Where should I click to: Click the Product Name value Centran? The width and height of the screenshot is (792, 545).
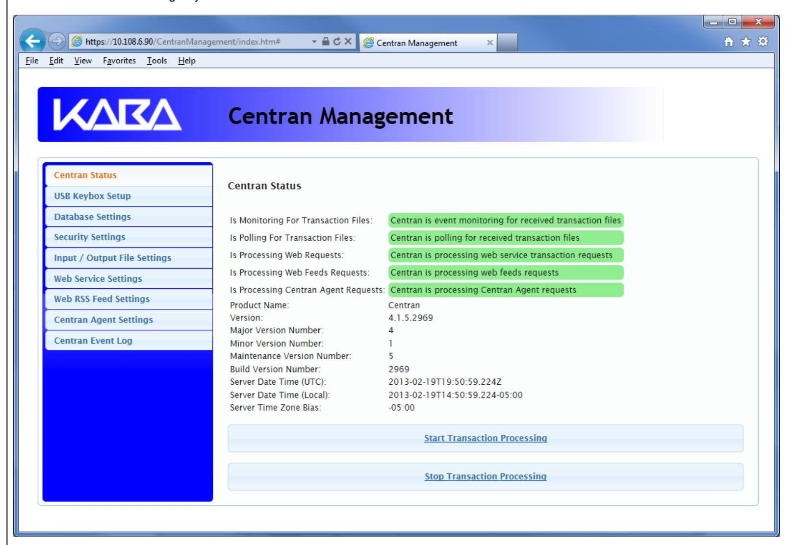404,305
